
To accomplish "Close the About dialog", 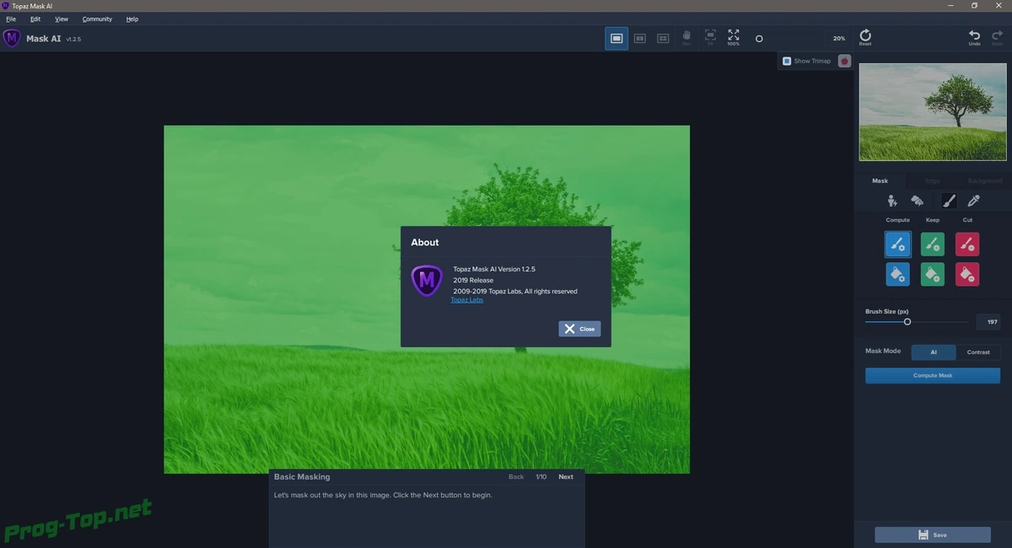I will pos(579,329).
